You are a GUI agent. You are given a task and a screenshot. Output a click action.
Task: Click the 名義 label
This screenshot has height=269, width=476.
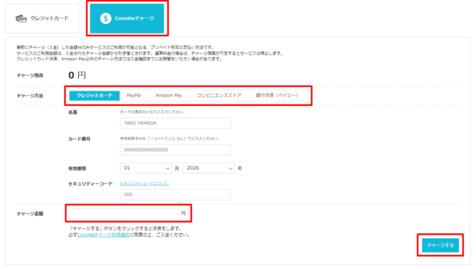[73, 113]
